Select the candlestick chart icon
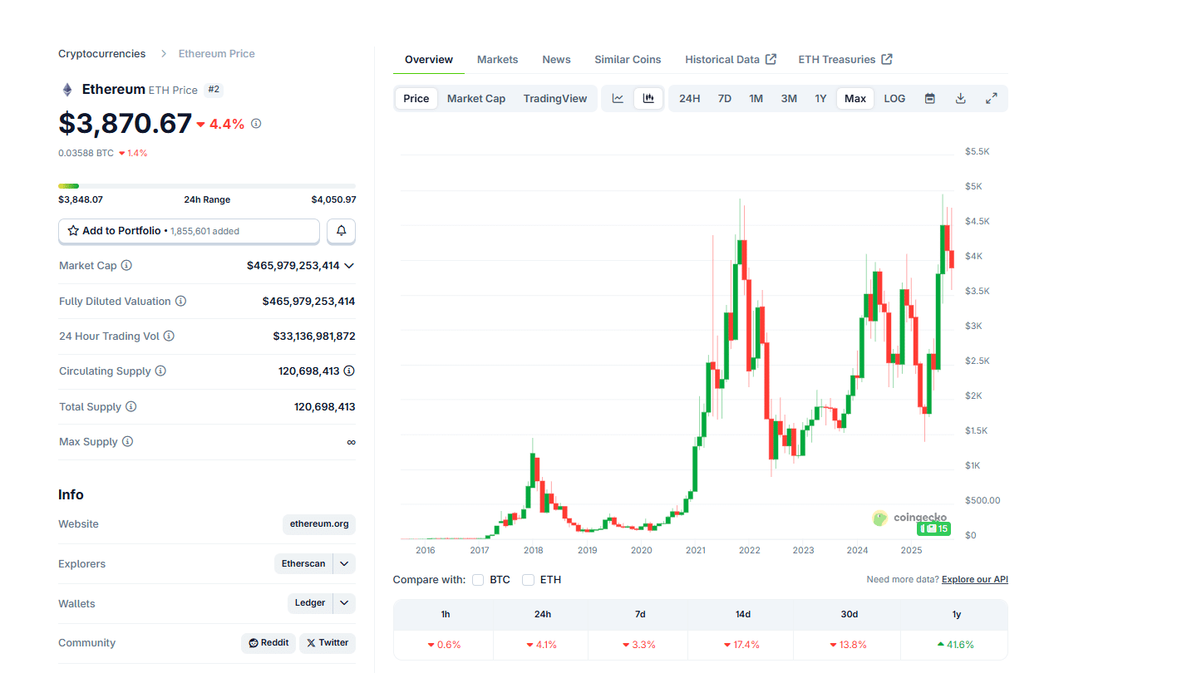 [x=648, y=98]
